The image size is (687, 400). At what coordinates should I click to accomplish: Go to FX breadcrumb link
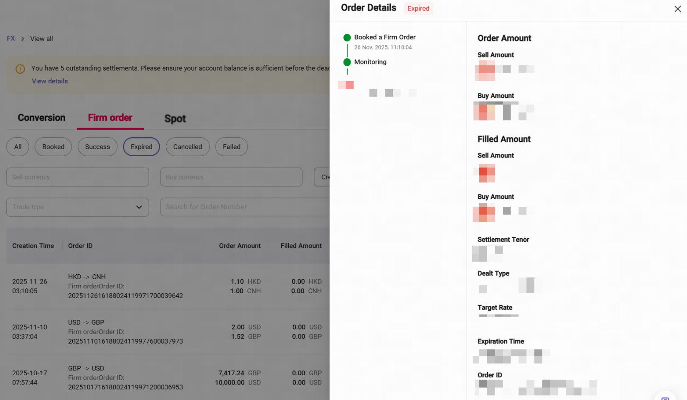click(11, 38)
